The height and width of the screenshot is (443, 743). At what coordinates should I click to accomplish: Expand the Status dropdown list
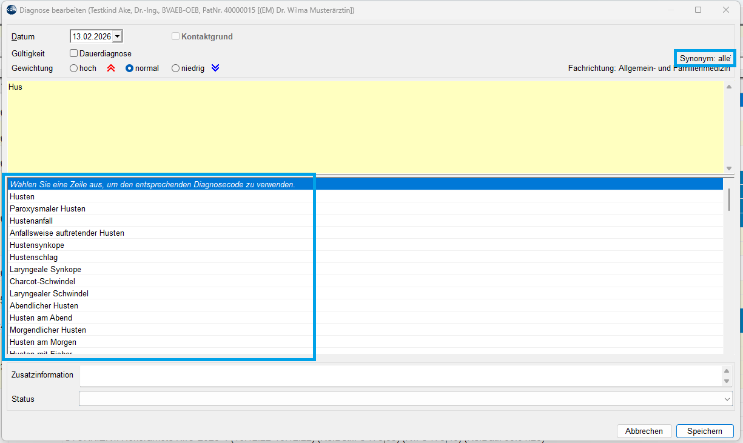click(x=727, y=399)
